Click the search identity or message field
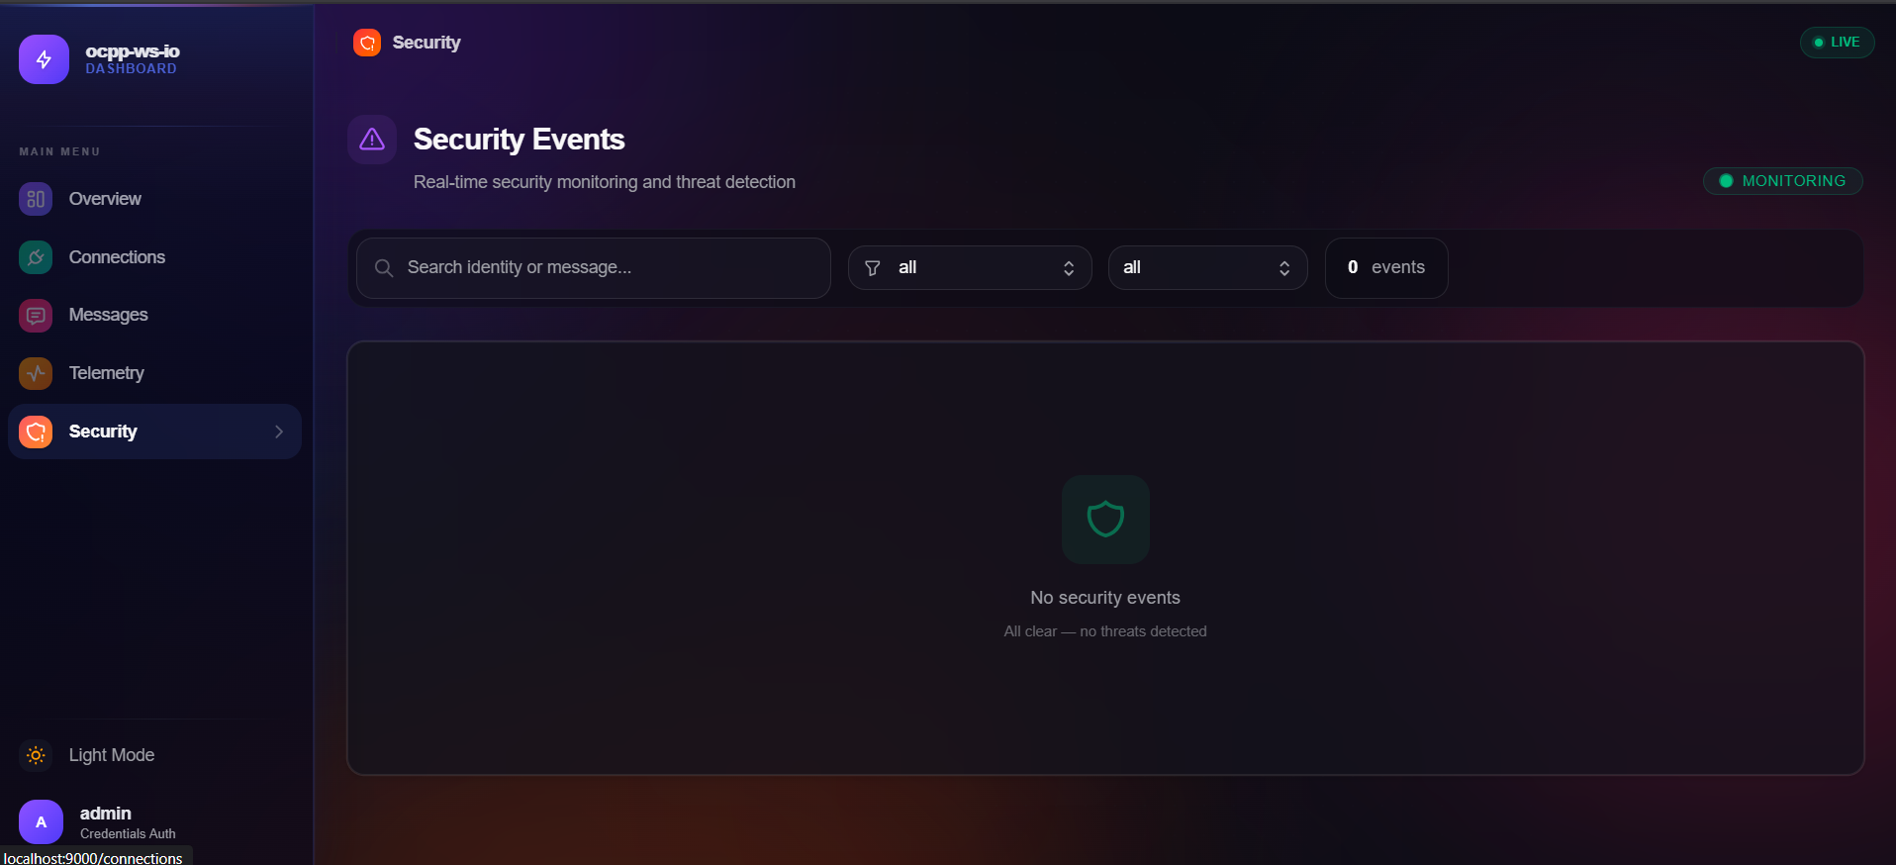The height and width of the screenshot is (865, 1896). [x=592, y=267]
